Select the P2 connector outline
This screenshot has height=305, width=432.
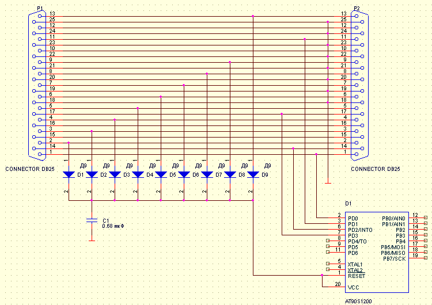coord(361,85)
